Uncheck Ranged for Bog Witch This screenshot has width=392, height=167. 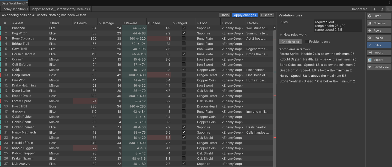tap(184, 33)
